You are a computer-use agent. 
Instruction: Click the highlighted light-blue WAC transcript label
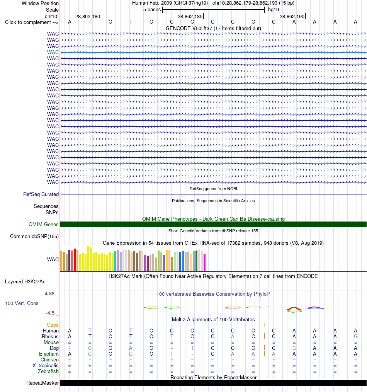[x=53, y=52]
